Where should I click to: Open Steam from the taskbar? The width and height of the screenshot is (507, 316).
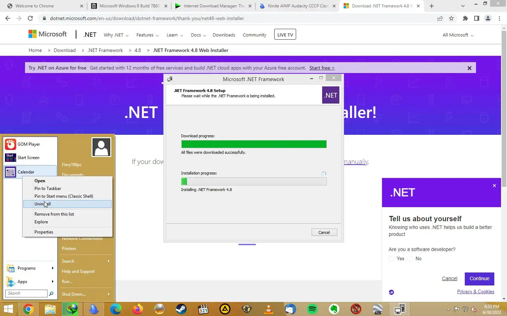181,309
